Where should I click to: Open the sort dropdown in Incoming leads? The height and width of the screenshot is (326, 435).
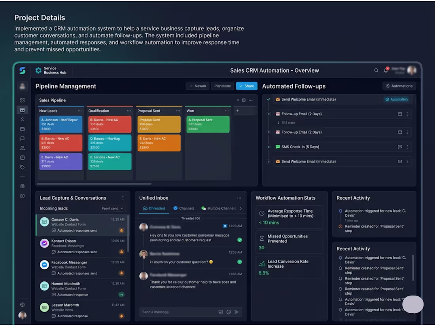[x=112, y=208]
